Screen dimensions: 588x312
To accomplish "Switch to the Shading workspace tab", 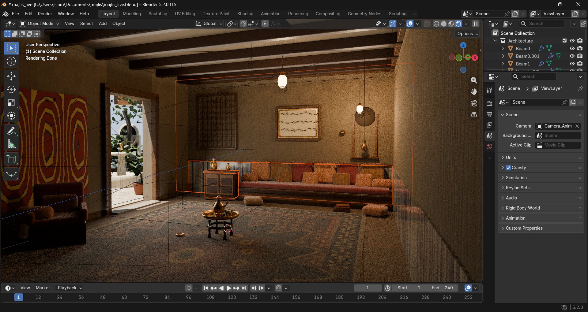I will (245, 14).
